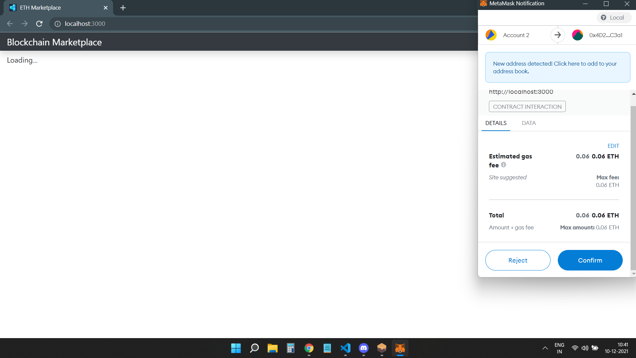Reload the localhost page

click(39, 24)
